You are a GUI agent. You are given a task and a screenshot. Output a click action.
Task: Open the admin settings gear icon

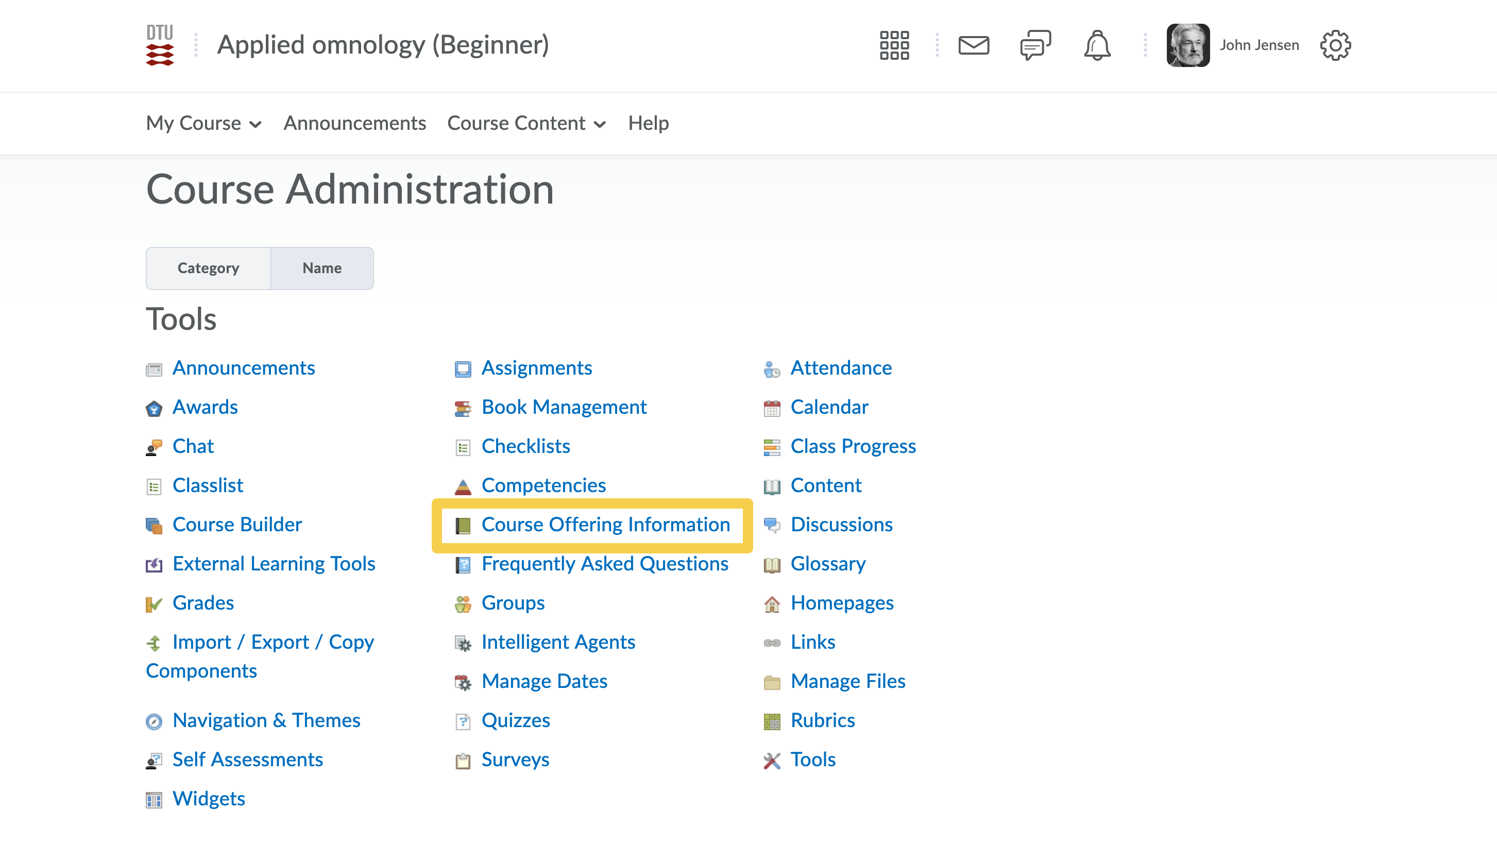coord(1335,45)
